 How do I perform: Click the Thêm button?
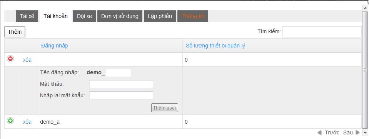[x=15, y=32]
